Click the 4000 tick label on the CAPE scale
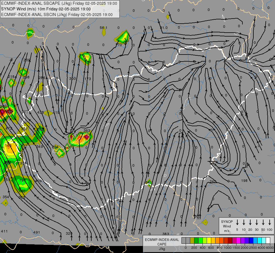This screenshot has height=253, width=275. [x=262, y=248]
